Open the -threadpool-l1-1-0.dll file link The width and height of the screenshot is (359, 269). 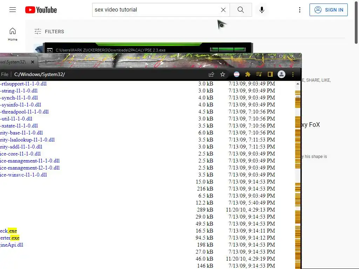pyautogui.click(x=24, y=112)
